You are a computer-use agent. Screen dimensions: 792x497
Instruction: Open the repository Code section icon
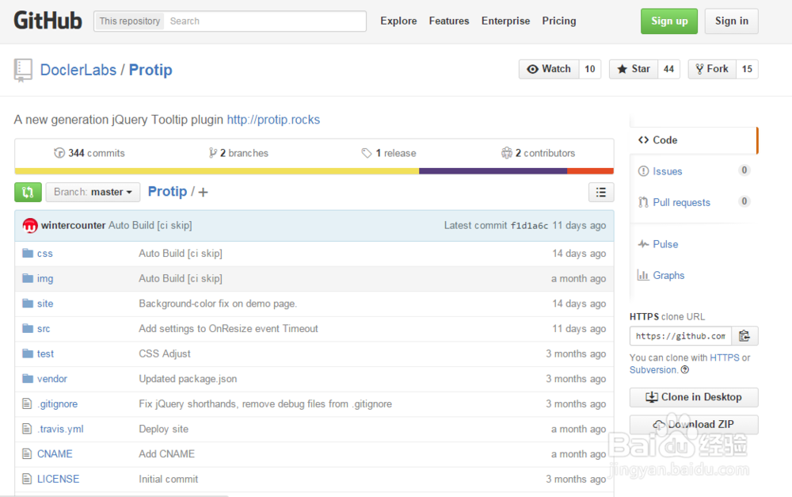[644, 140]
